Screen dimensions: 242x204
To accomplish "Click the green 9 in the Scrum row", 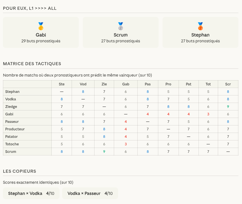I will (x=104, y=152).
